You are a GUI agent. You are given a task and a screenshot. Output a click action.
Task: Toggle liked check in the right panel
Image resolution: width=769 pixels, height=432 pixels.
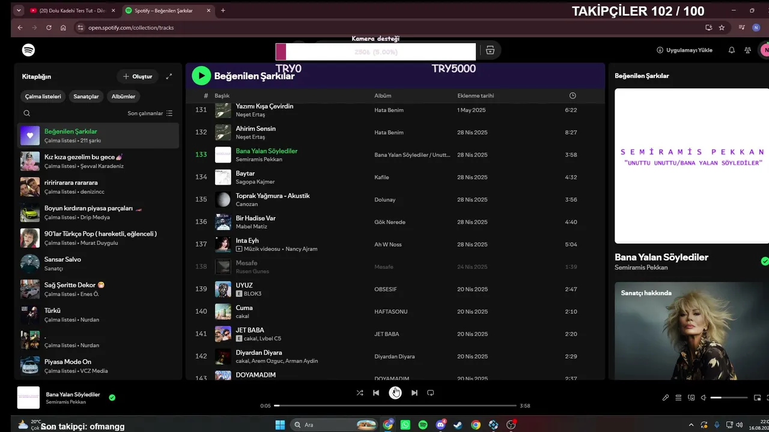765,261
